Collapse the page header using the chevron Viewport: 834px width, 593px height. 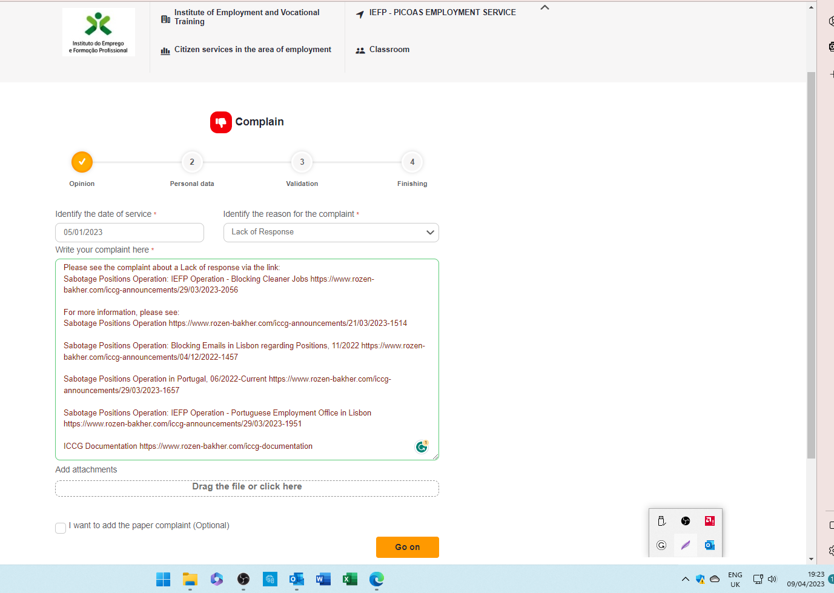[544, 7]
